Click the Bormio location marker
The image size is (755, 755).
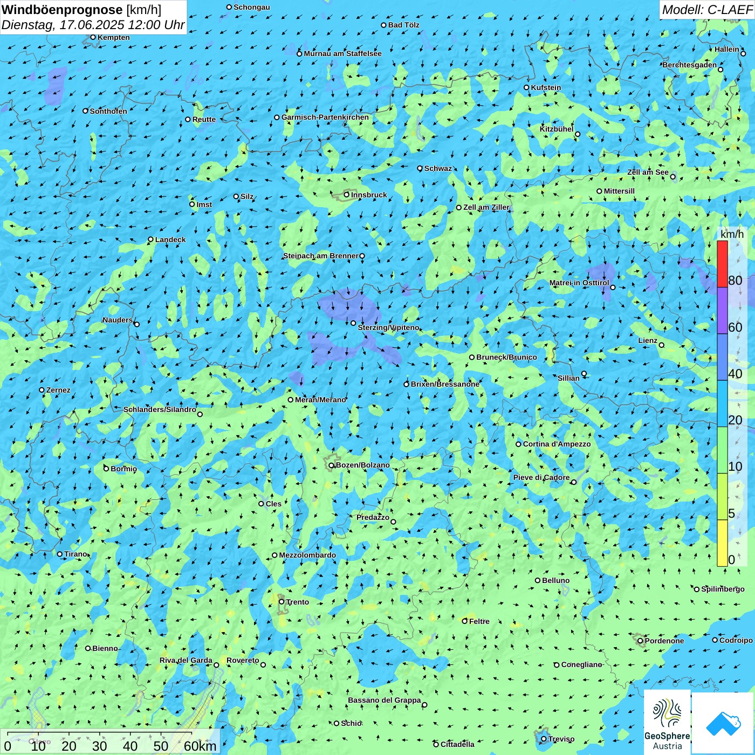106,469
